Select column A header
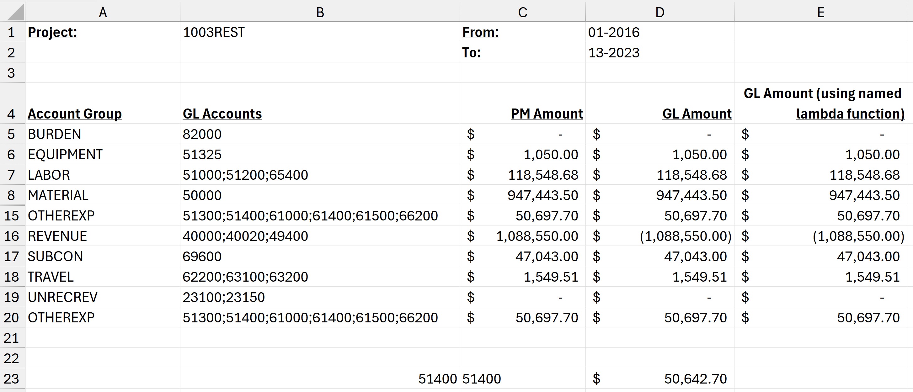The image size is (913, 392). 103,12
